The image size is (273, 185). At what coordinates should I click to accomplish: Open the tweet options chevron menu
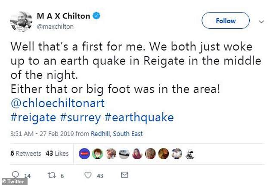(261, 21)
